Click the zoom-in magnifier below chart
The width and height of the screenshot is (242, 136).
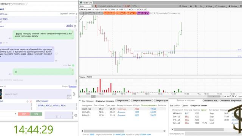pos(230,96)
